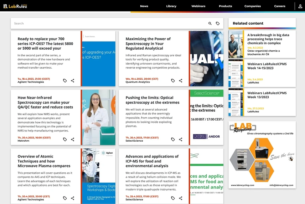This screenshot has height=204, width=305.
Task: Click the tag filter icon in search bar
Action: tap(218, 24)
